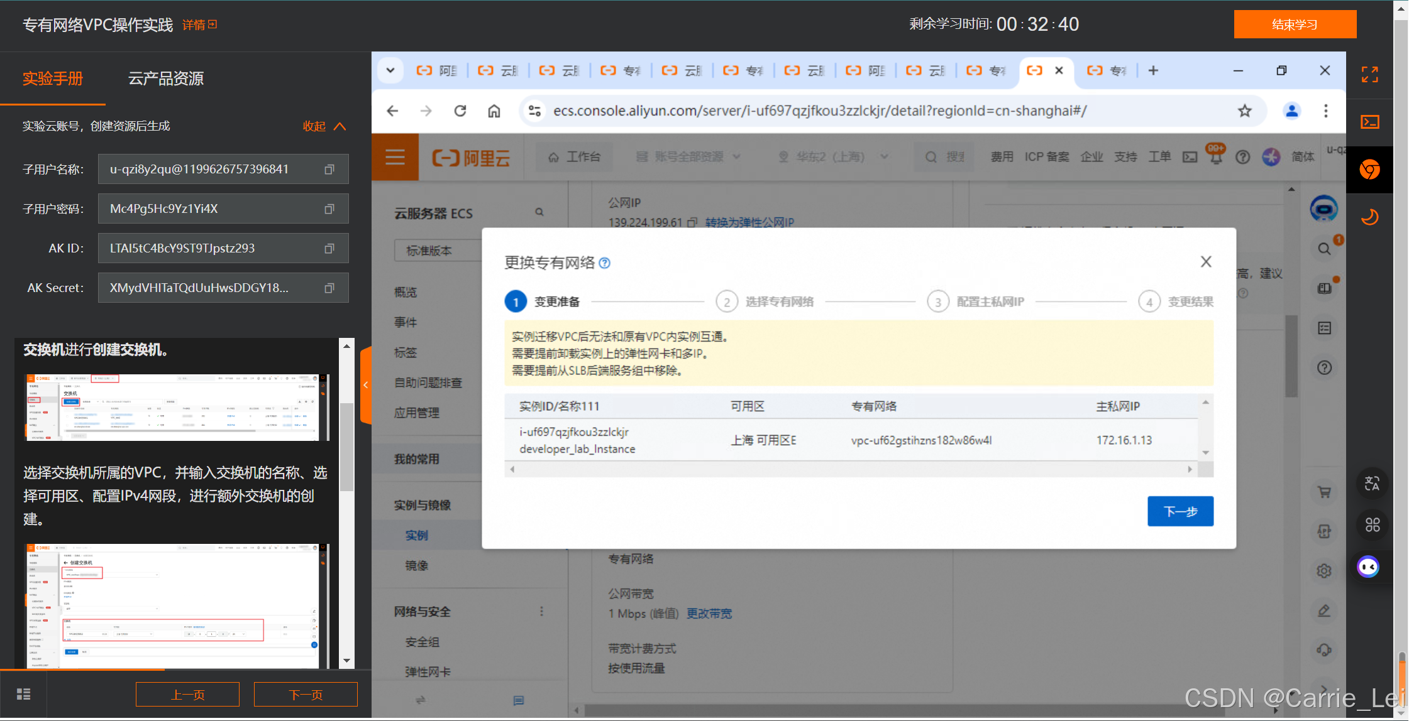The width and height of the screenshot is (1409, 721).
Task: Open the translate icon on right sidebar
Action: pos(1372,484)
